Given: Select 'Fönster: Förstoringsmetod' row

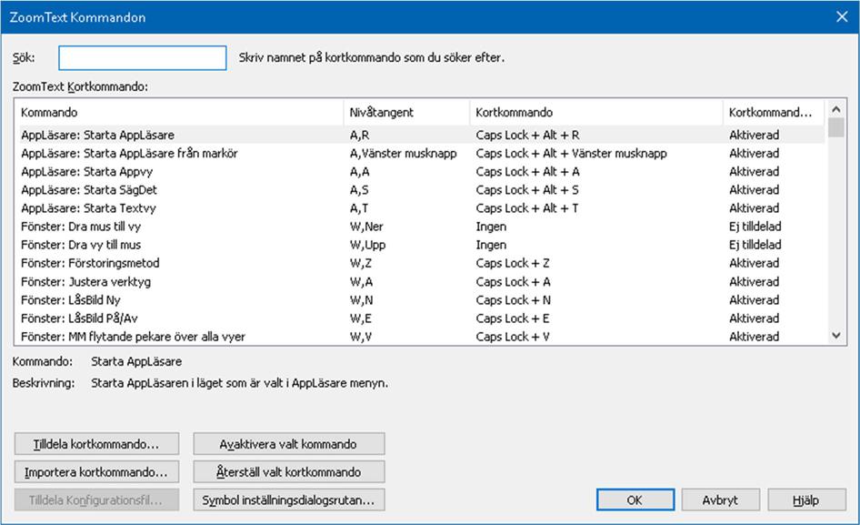Looking at the screenshot, I should point(422,263).
